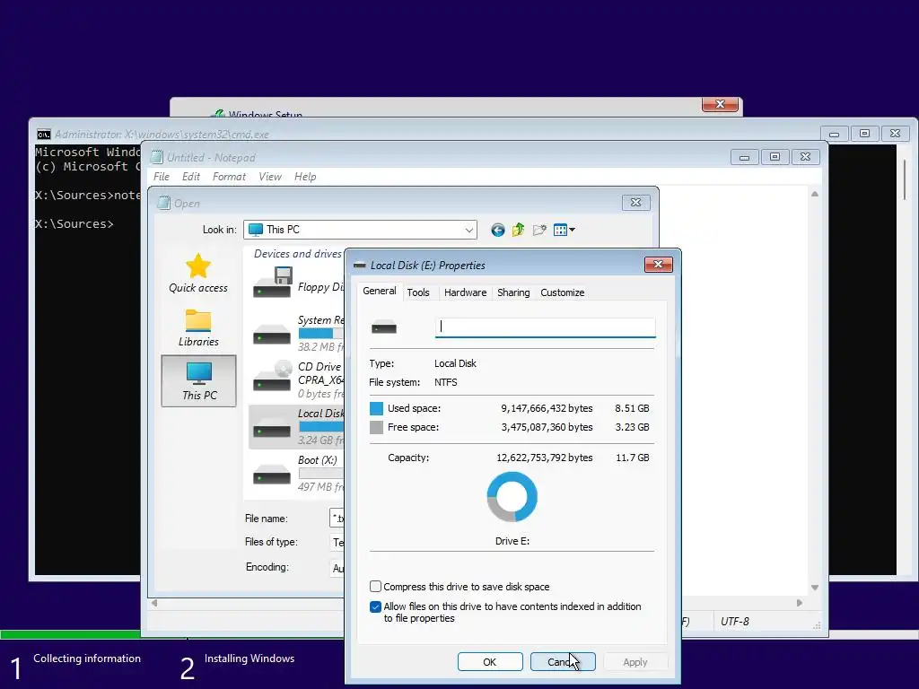Screen dimensions: 919x689
Task: Maximize the Notepad window
Action: [775, 157]
